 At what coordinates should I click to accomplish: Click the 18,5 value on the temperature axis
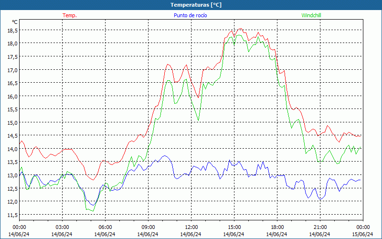pos(13,30)
